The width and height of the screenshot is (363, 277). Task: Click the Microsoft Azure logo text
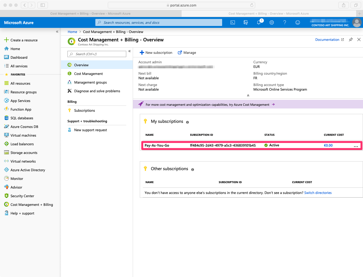point(19,22)
